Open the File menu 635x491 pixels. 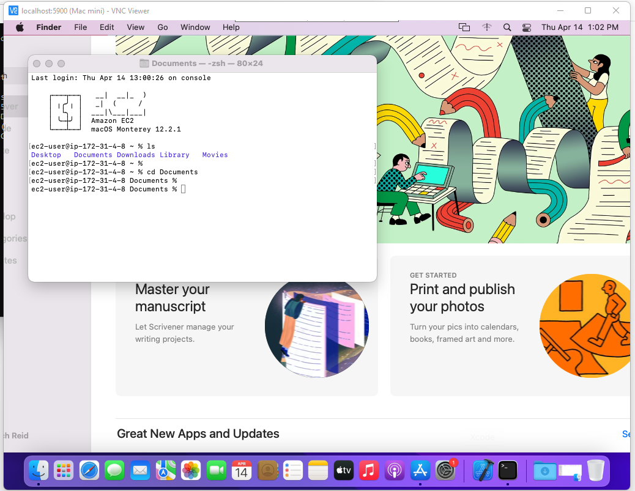(x=80, y=28)
